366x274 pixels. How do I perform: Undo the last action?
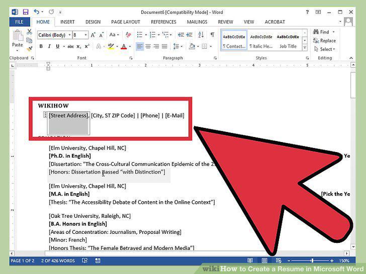click(36, 12)
